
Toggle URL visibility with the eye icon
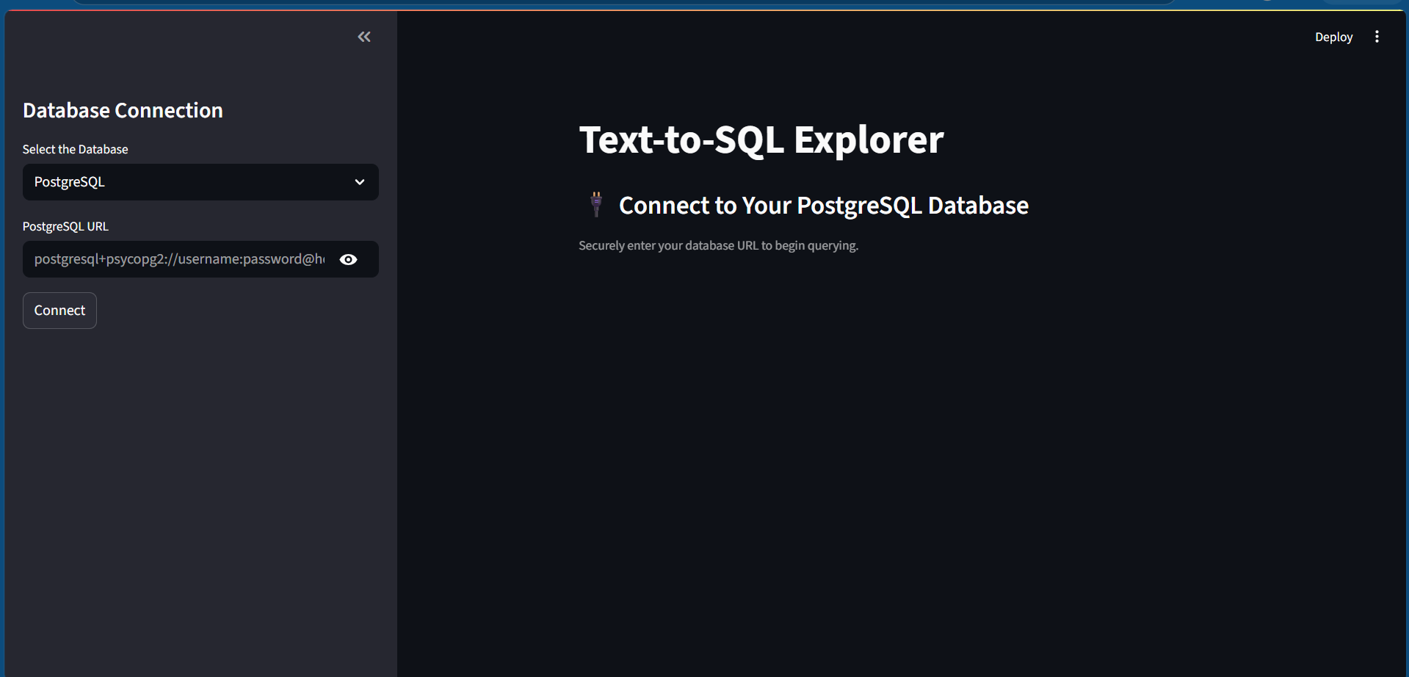click(349, 259)
